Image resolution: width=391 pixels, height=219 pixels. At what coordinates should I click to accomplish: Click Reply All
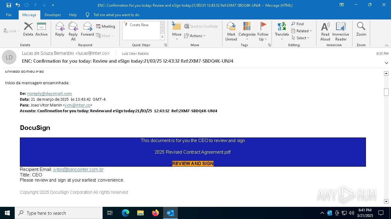[73, 31]
